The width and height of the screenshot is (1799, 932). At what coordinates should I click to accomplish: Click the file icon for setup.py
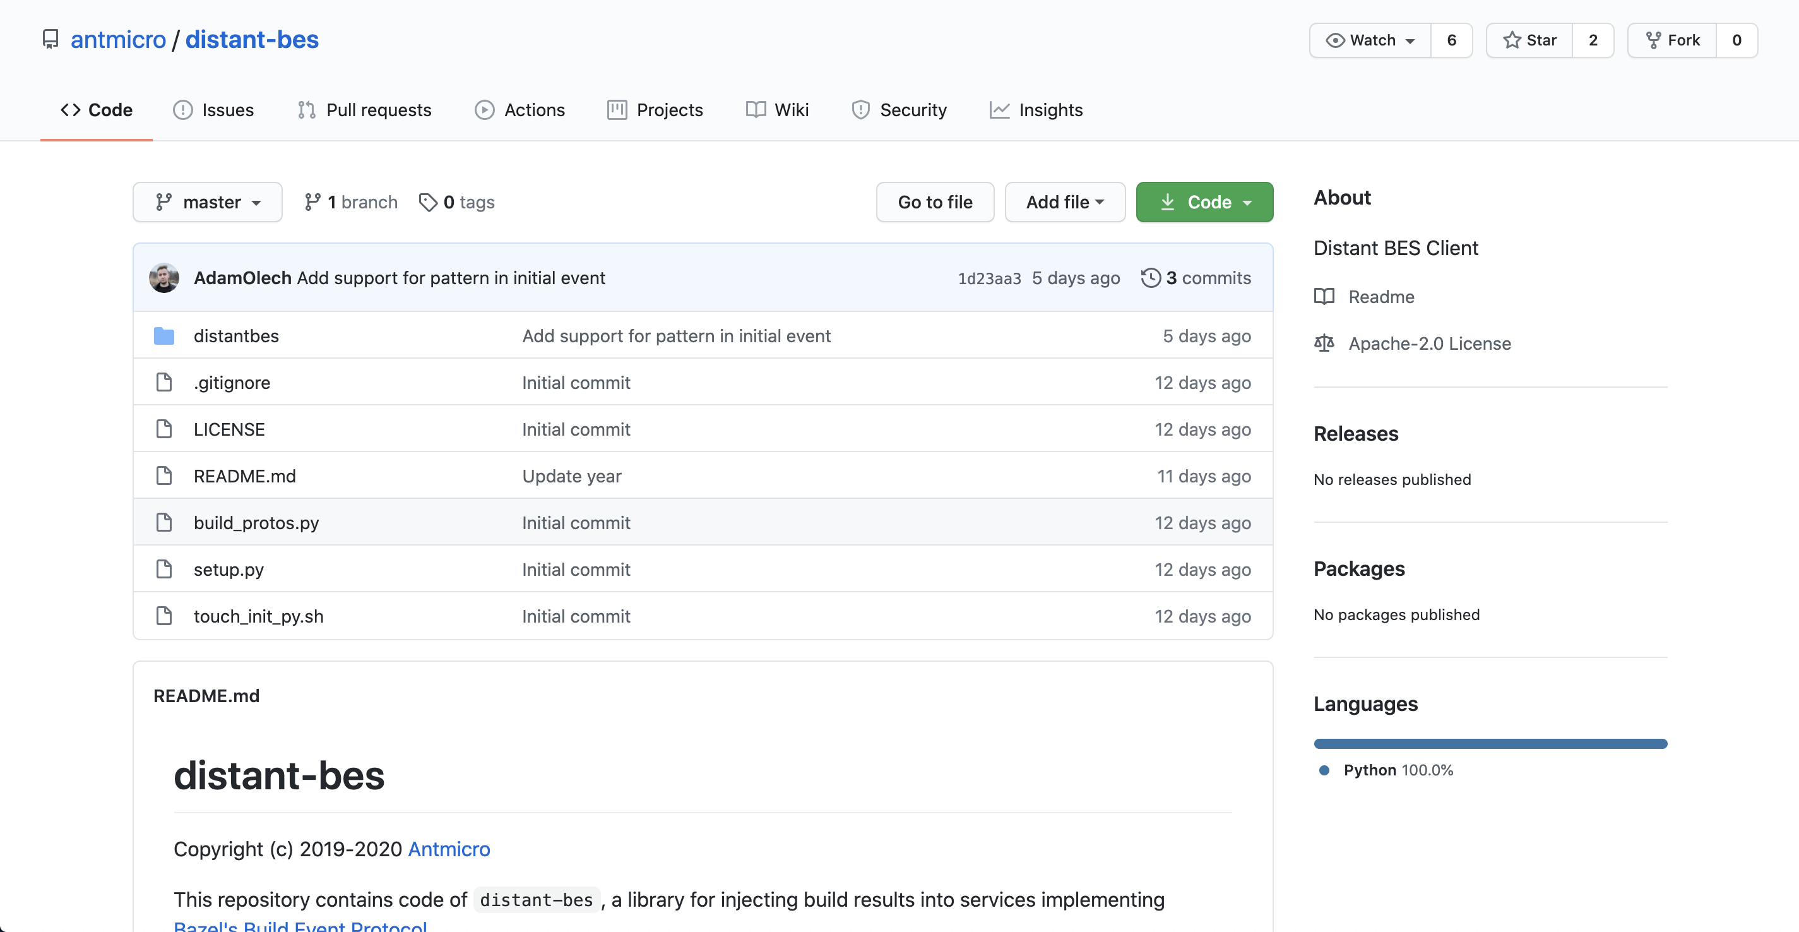click(163, 570)
